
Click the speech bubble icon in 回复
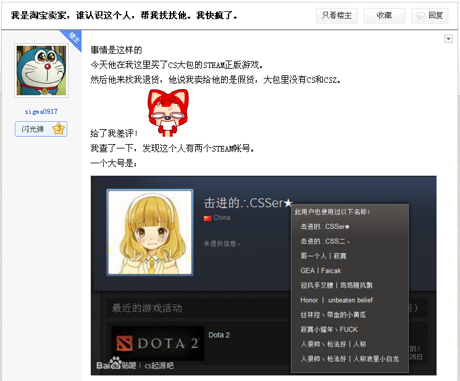click(420, 15)
